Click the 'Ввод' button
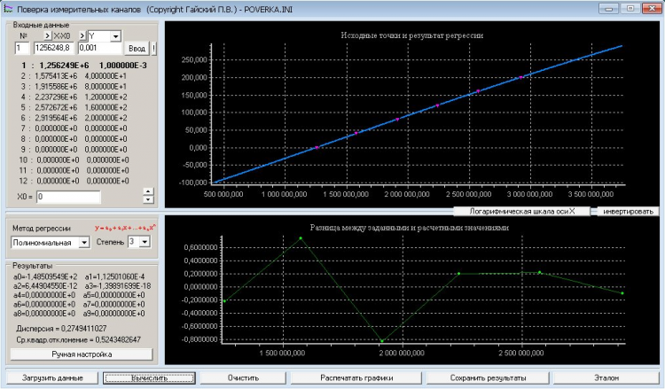Image resolution: width=665 pixels, height=389 pixels. [x=137, y=49]
